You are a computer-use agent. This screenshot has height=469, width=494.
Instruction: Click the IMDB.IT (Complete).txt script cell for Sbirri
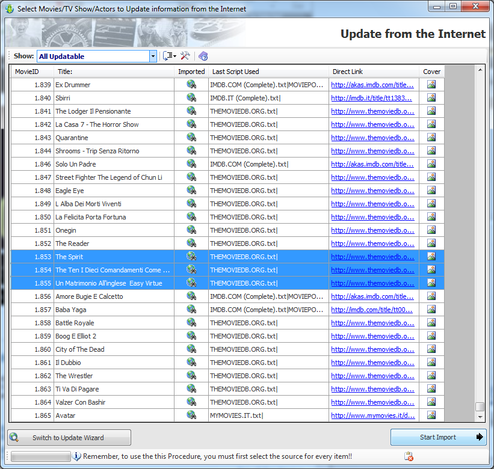(268, 98)
